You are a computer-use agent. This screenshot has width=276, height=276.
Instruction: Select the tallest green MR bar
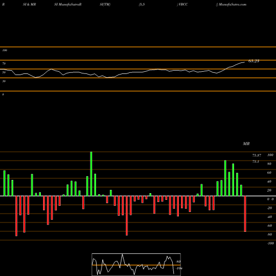tap(91, 174)
